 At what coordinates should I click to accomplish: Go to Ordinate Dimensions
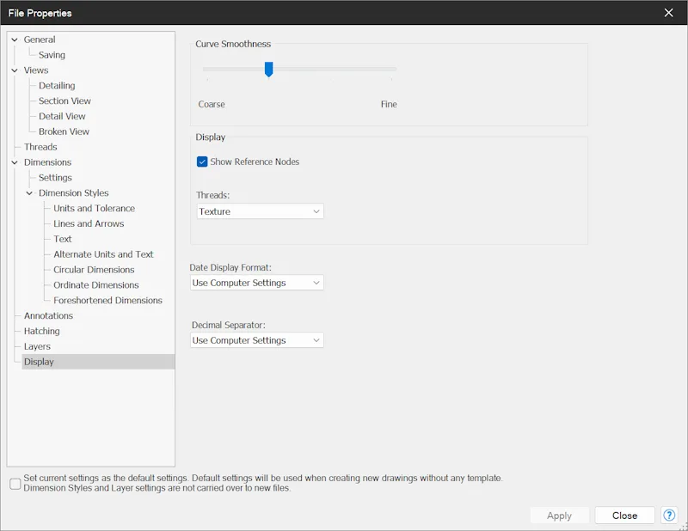[x=96, y=285]
